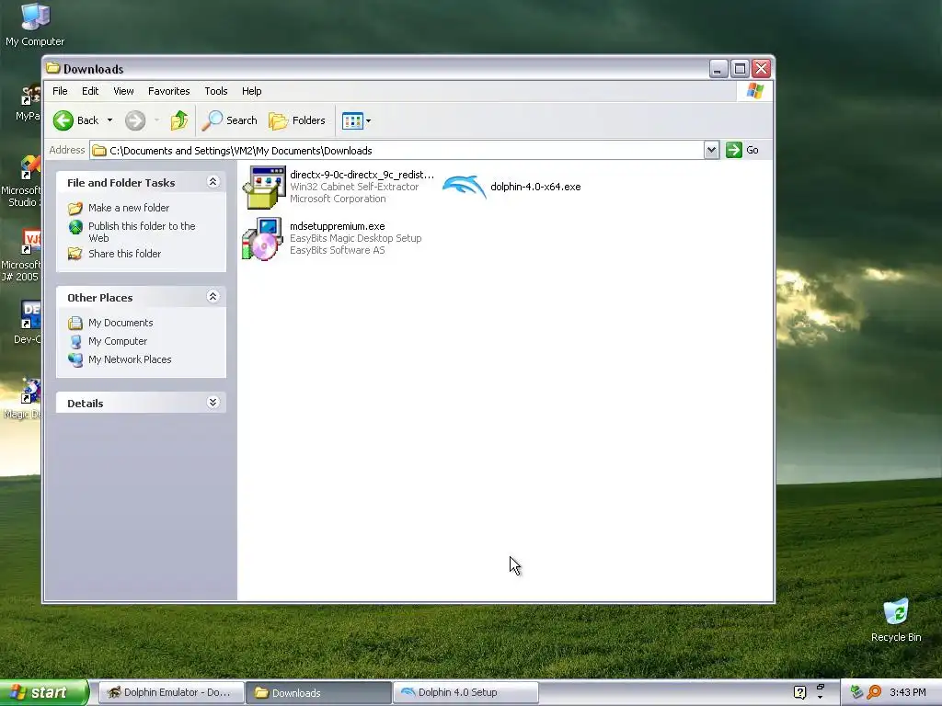Minimize the Downloads window

[718, 68]
